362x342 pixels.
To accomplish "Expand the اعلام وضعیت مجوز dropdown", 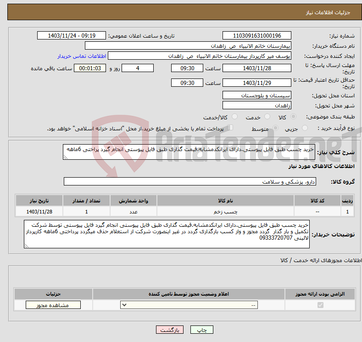I will point(189,305).
